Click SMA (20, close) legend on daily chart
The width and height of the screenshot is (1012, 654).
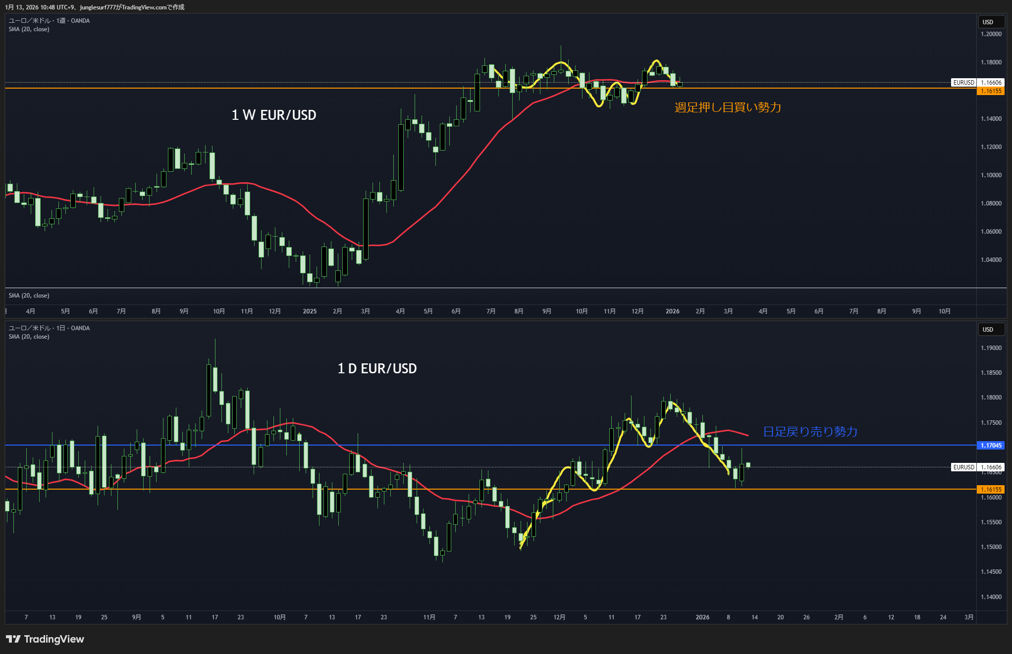point(29,337)
